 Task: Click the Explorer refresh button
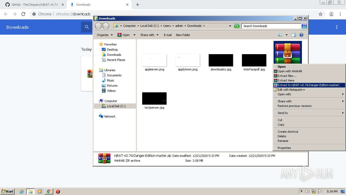pos(237,26)
